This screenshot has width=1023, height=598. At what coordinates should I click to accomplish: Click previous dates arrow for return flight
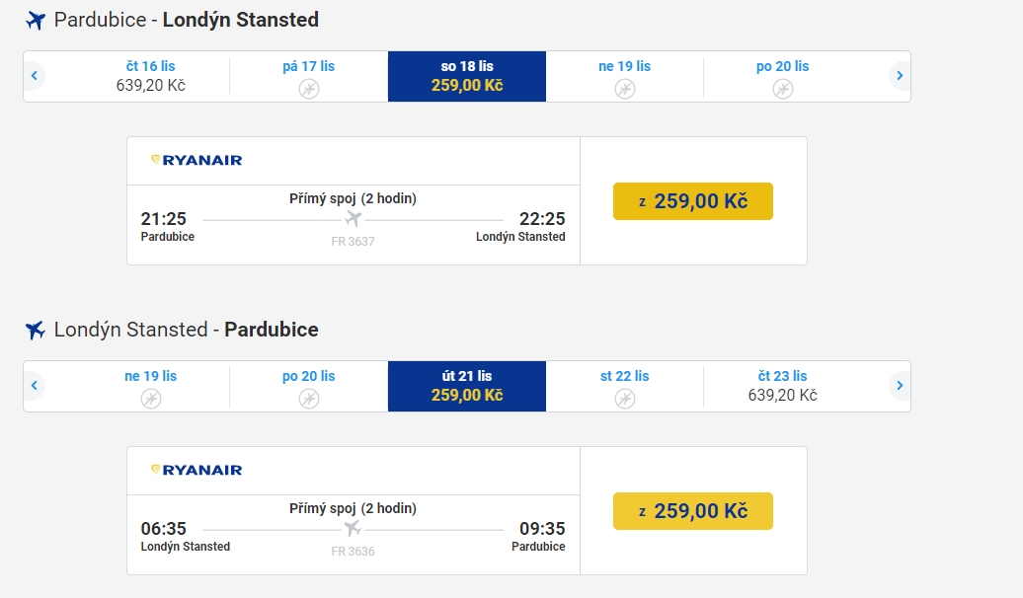35,386
